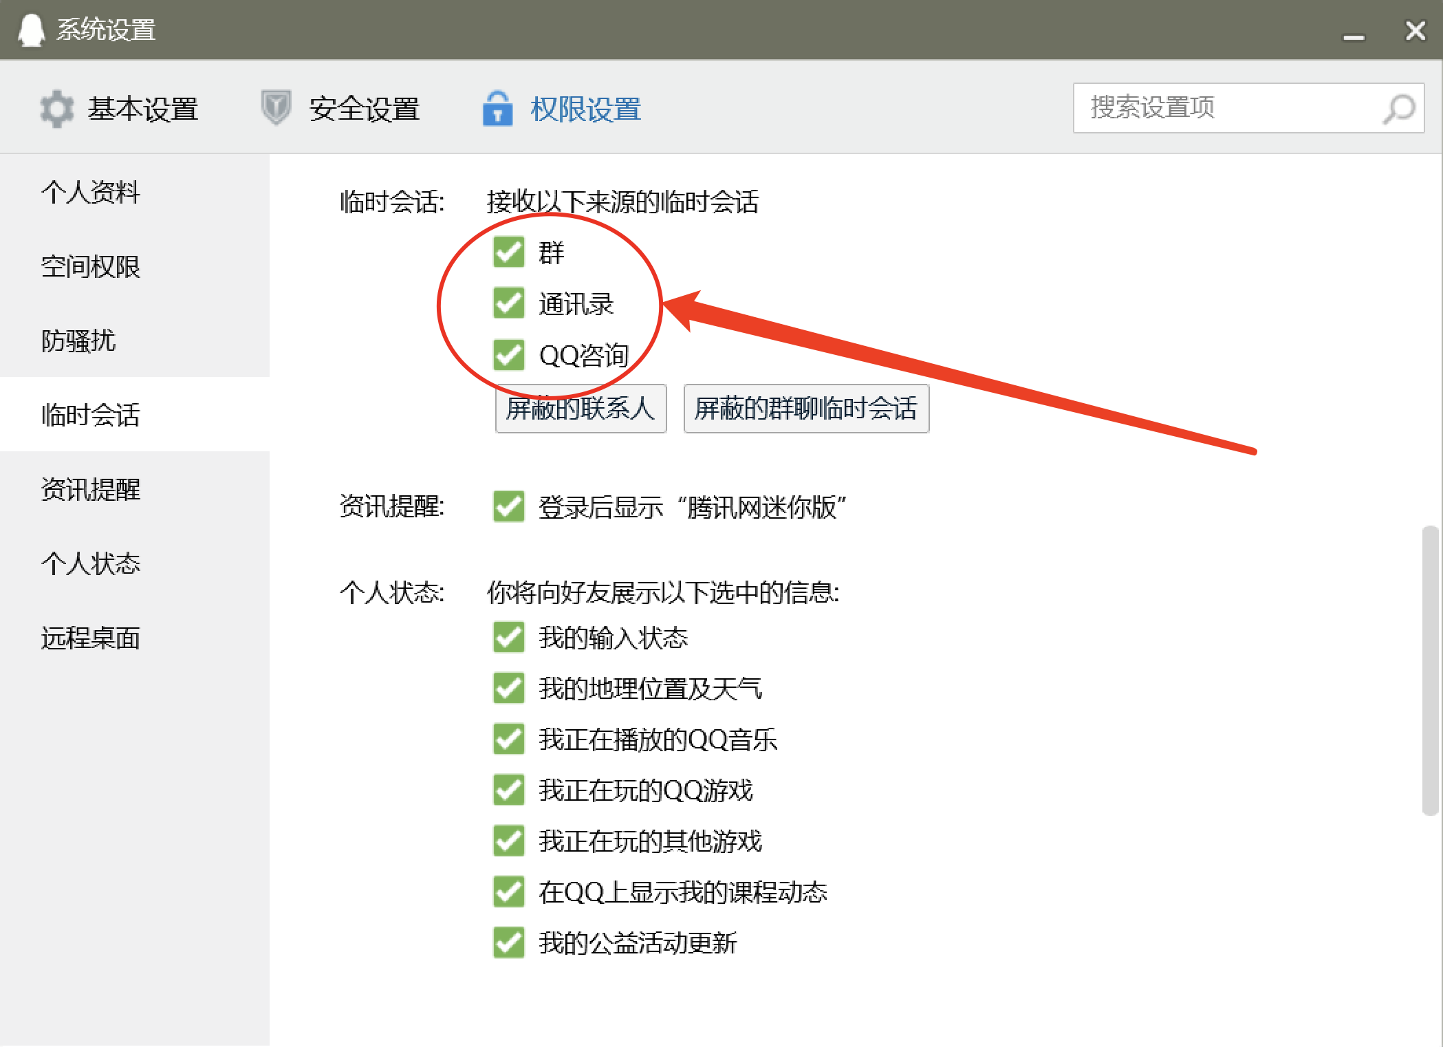Image resolution: width=1443 pixels, height=1047 pixels.
Task: Toggle 我的地理位置及天气 checkbox
Action: [x=509, y=688]
